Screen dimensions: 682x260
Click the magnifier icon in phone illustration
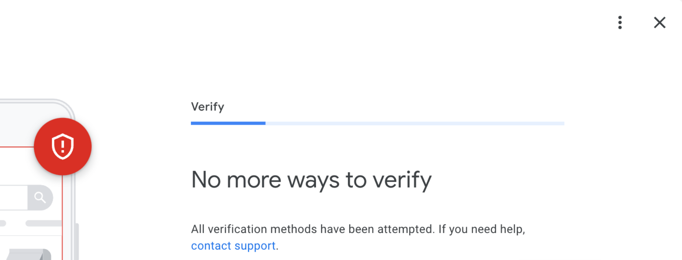pyautogui.click(x=40, y=198)
